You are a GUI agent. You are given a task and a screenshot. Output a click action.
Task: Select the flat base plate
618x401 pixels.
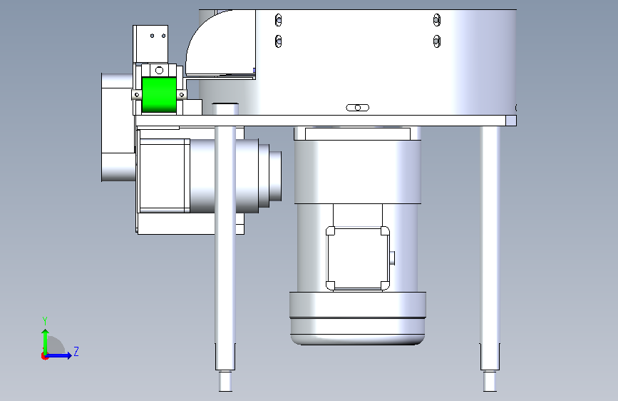click(326, 121)
